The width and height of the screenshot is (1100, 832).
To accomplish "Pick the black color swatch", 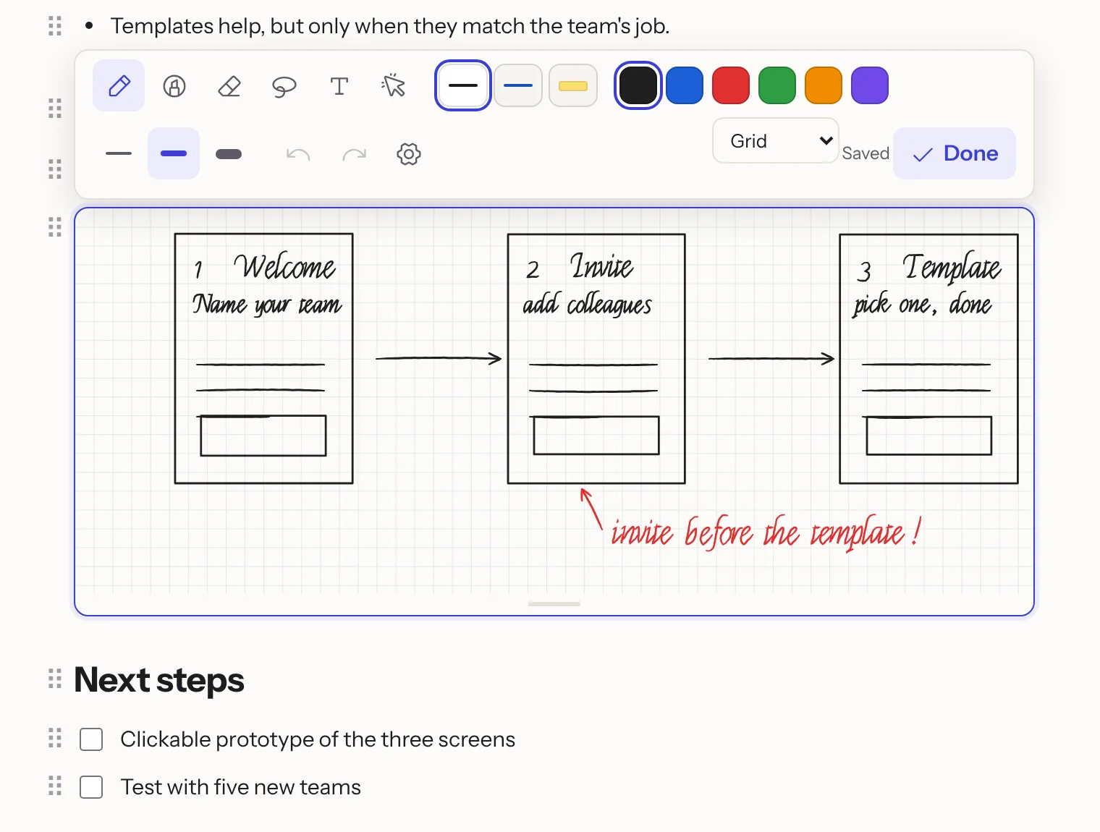I will point(638,85).
